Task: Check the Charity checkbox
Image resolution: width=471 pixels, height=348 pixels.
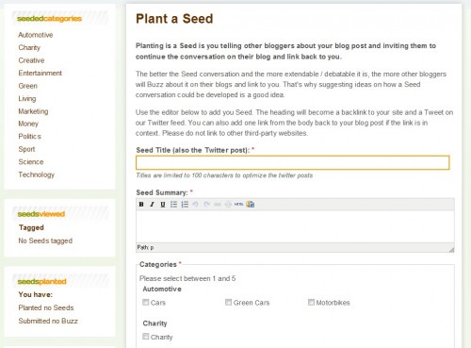Action: click(x=145, y=337)
